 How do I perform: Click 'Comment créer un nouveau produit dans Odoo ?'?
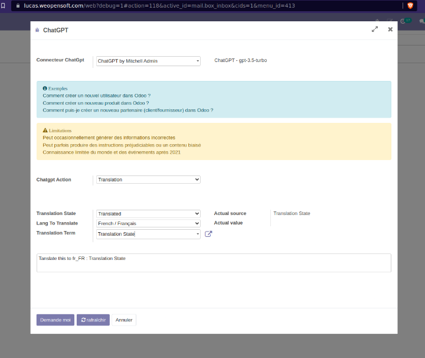pos(96,103)
